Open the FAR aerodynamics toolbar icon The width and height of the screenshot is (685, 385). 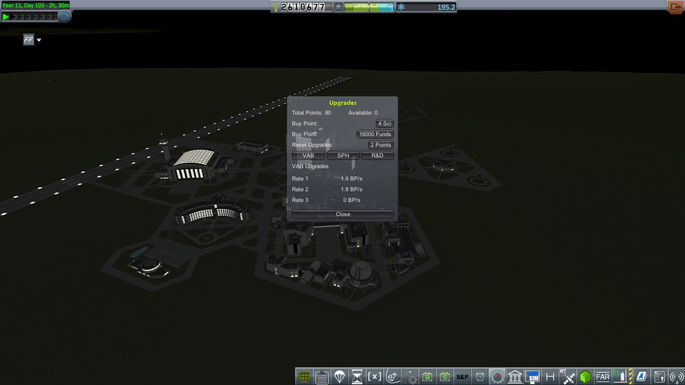pyautogui.click(x=603, y=377)
